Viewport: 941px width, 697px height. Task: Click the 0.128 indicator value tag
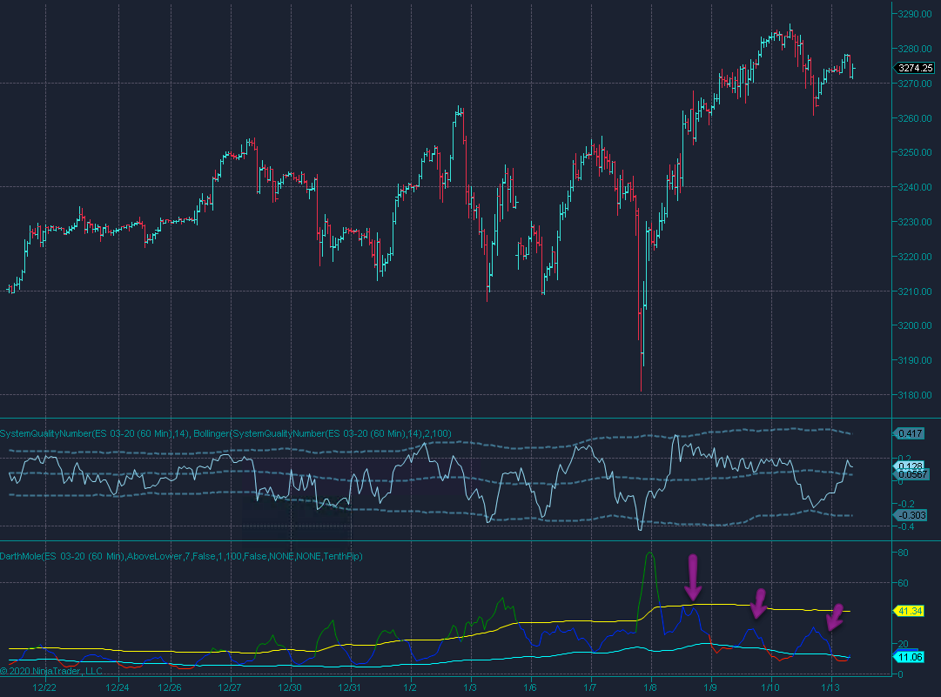(x=910, y=466)
